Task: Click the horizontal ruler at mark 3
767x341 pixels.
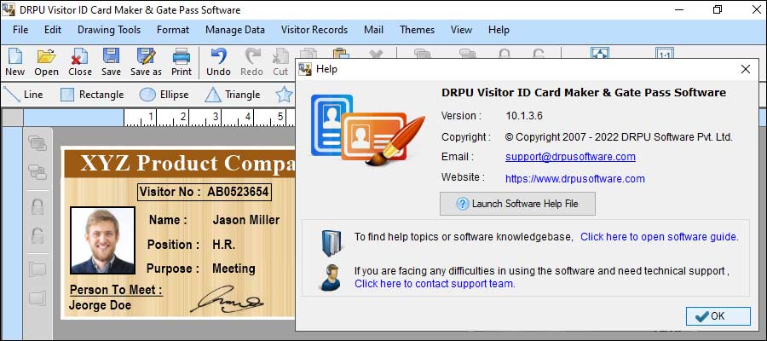Action: (x=216, y=118)
